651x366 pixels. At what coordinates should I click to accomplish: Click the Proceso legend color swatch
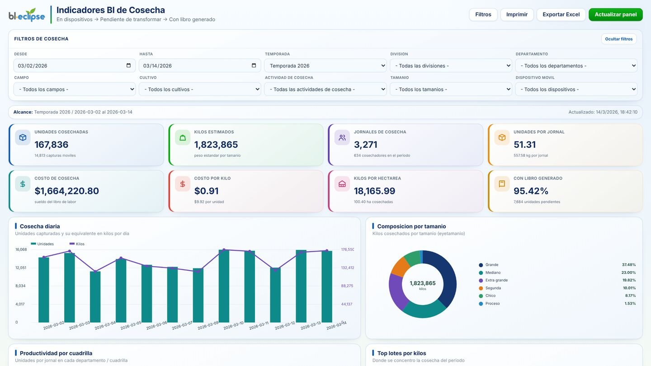(481, 304)
